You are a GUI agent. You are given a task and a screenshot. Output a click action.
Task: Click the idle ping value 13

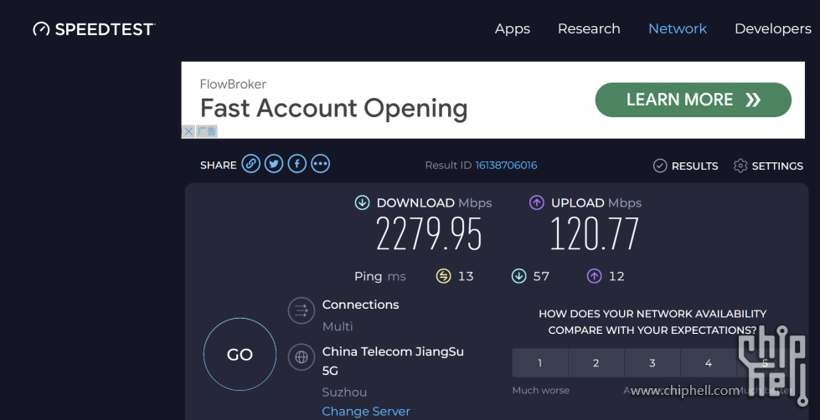coord(466,276)
